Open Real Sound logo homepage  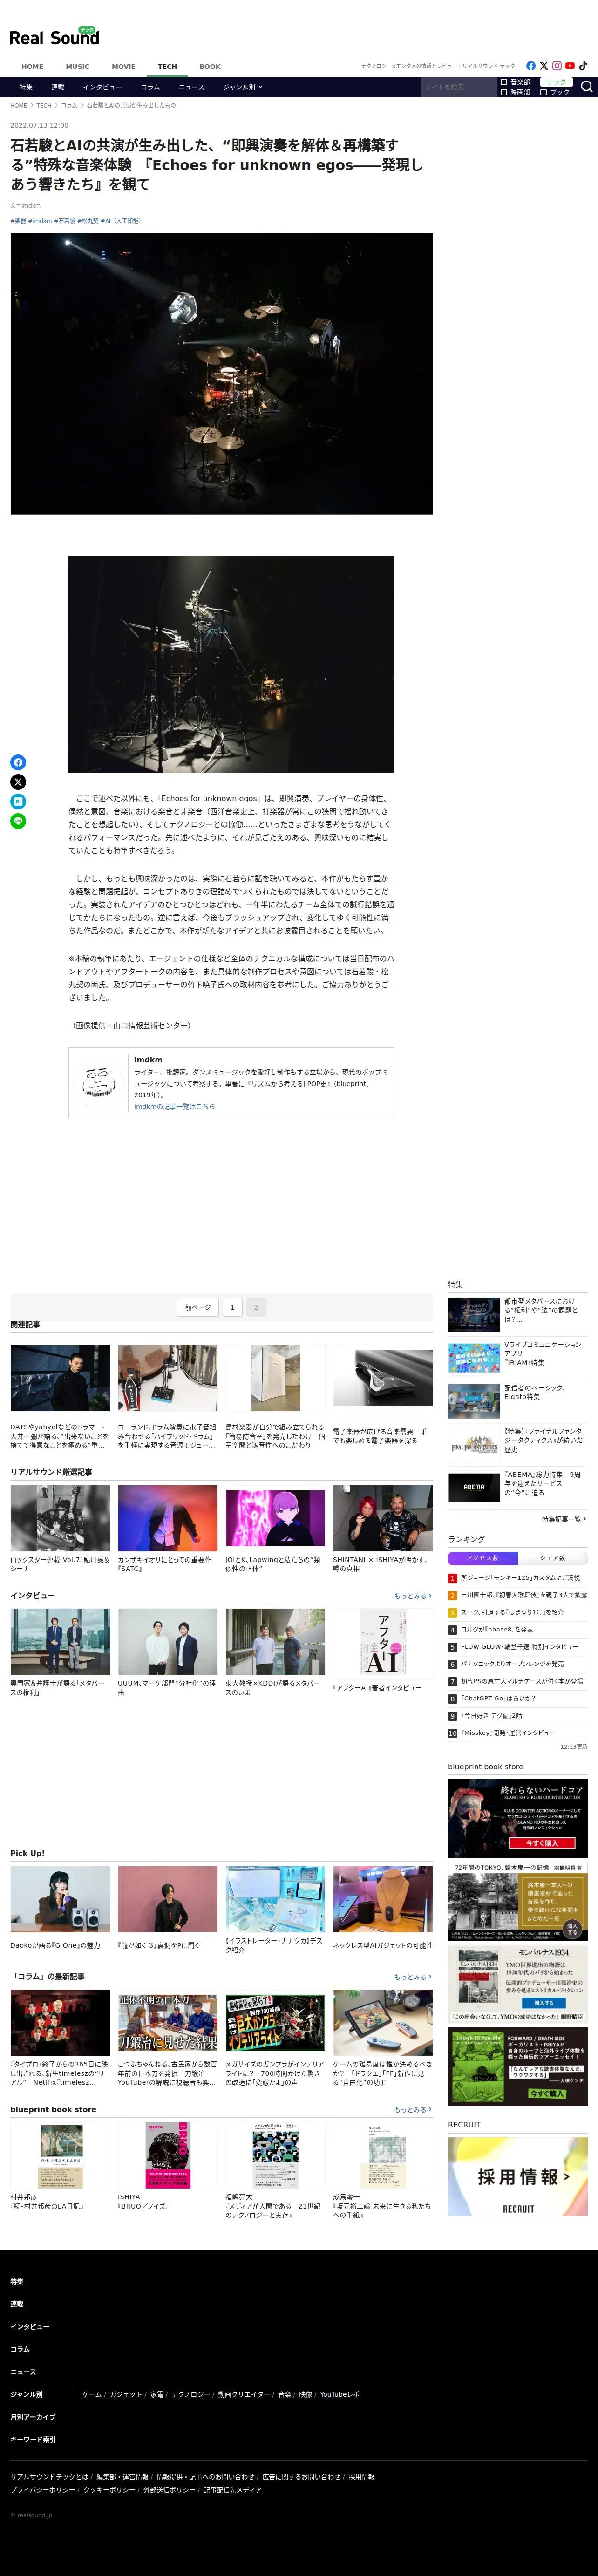(54, 37)
